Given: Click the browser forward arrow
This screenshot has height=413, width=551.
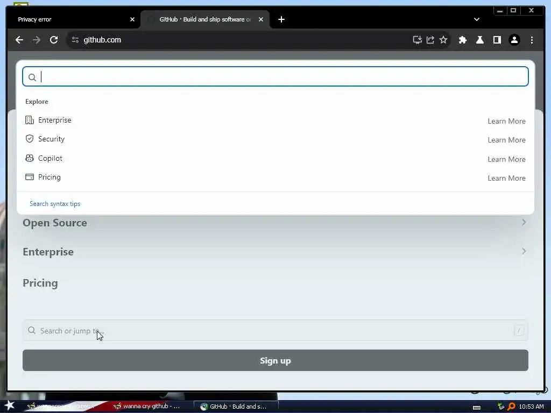Looking at the screenshot, I should (37, 40).
